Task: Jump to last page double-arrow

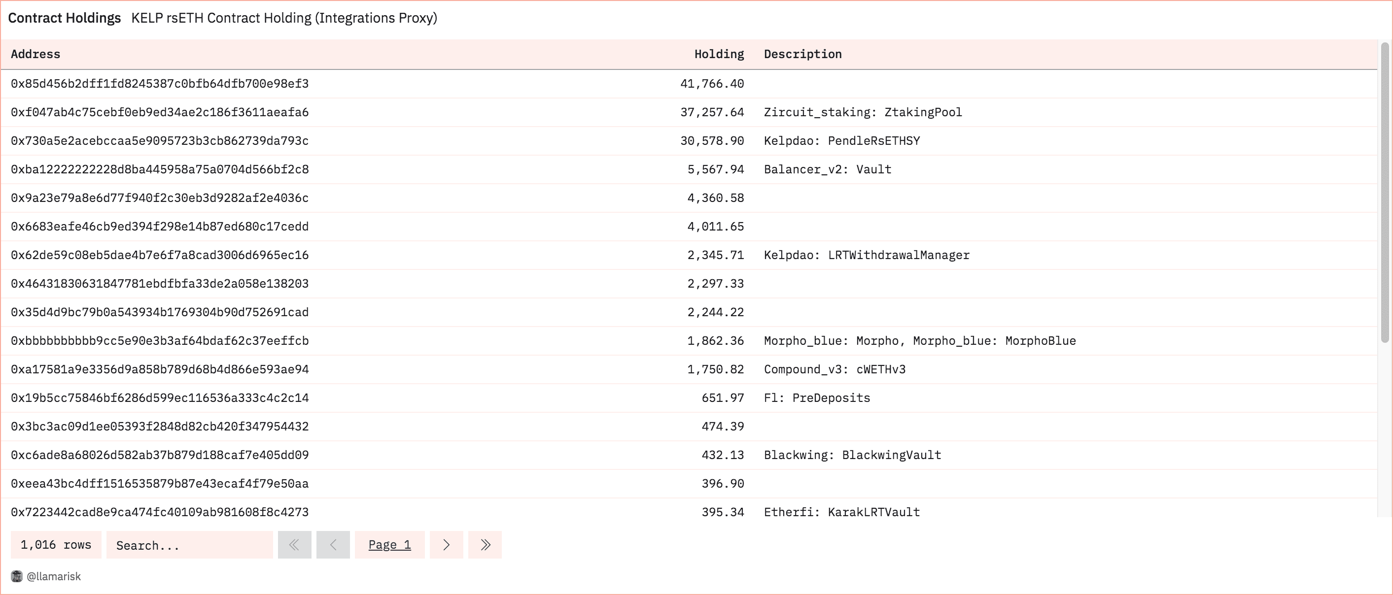Action: [x=485, y=545]
